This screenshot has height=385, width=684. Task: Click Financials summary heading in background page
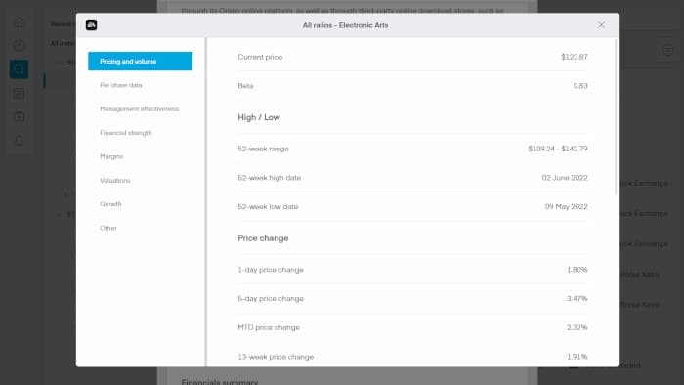point(220,382)
